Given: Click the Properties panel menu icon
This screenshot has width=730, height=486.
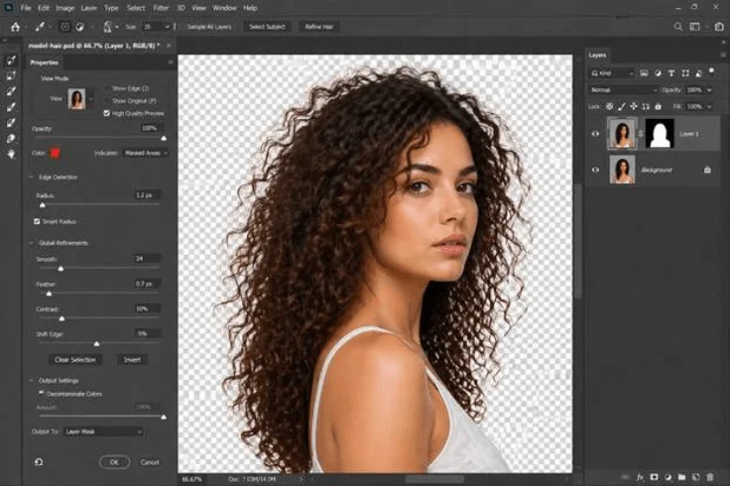Looking at the screenshot, I should (171, 61).
